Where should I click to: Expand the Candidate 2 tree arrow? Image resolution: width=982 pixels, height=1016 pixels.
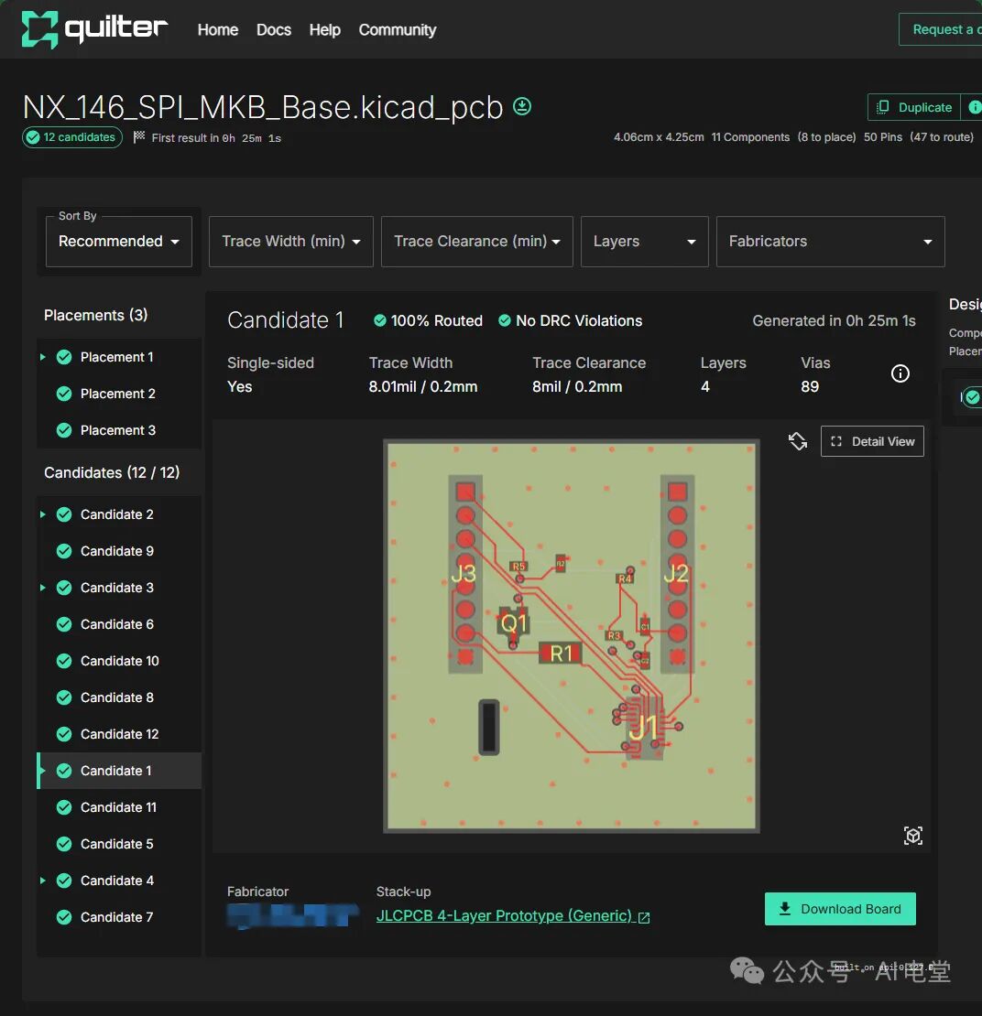coord(43,514)
